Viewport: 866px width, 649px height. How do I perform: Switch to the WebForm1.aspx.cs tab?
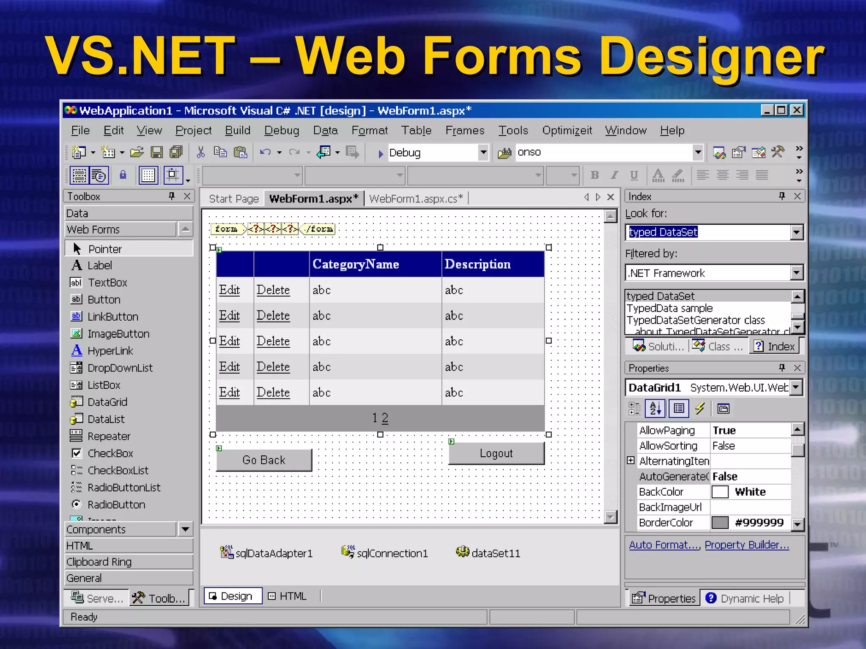pos(416,199)
